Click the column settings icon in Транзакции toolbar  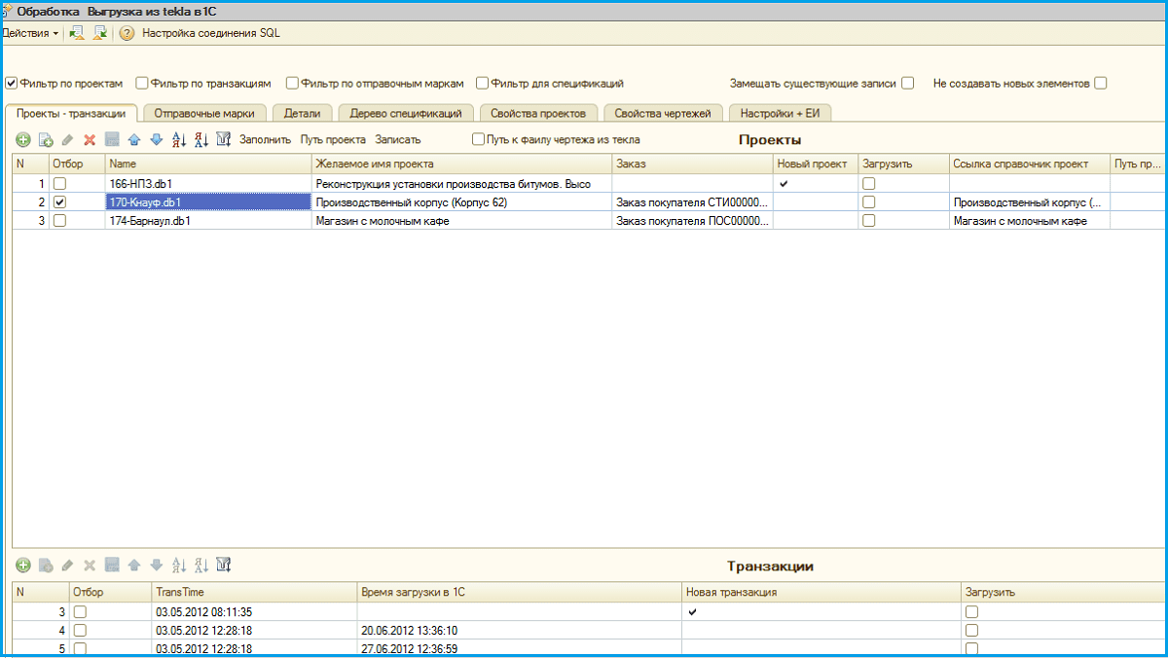[x=224, y=566]
